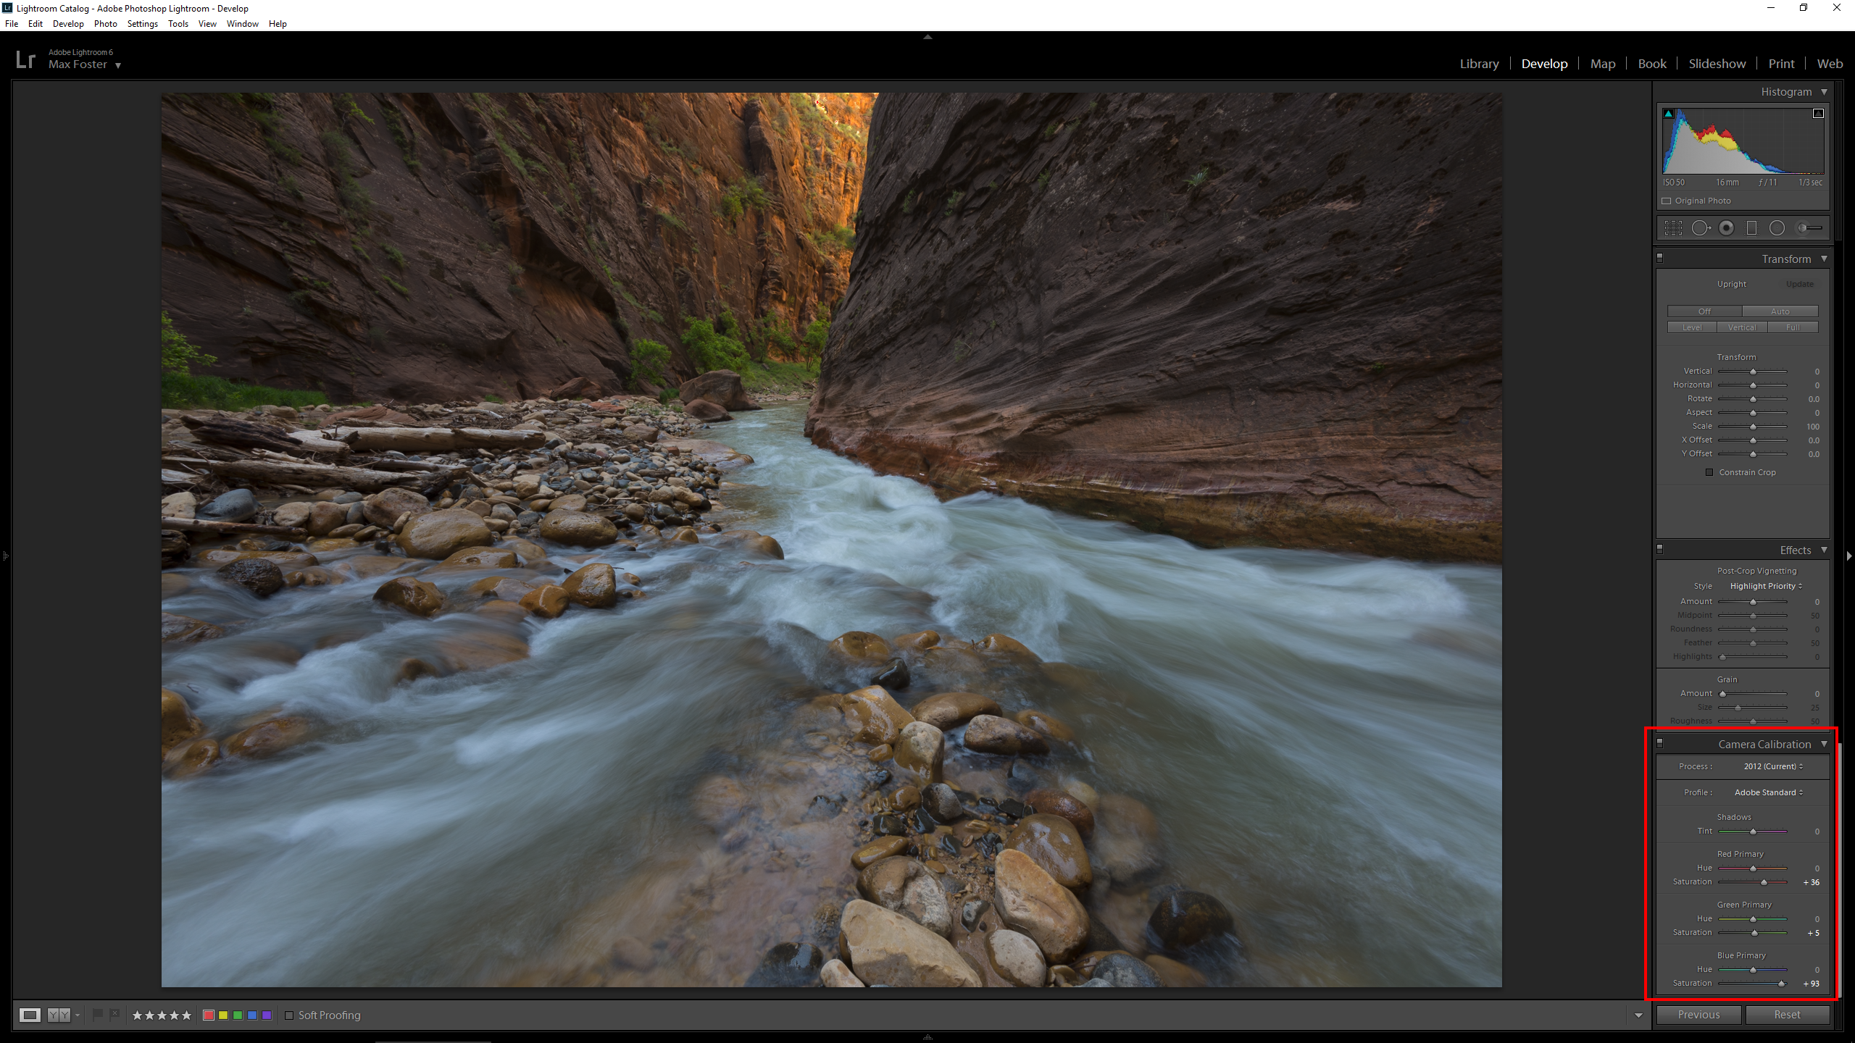Click the Reset button
This screenshot has height=1043, width=1855.
pos(1787,1015)
